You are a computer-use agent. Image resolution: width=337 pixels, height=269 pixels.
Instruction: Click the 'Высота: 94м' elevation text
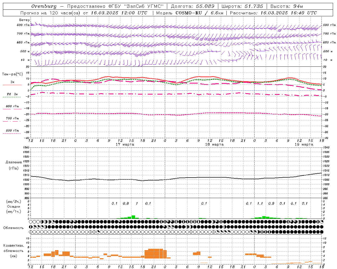click(287, 6)
